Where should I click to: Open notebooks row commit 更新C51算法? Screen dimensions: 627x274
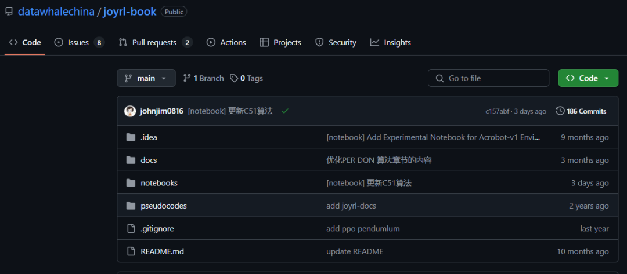tap(369, 183)
